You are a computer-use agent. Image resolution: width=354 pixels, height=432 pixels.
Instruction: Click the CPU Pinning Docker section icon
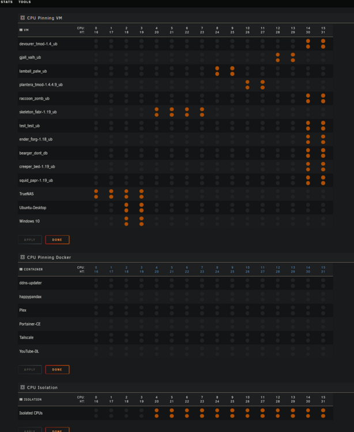point(22,257)
